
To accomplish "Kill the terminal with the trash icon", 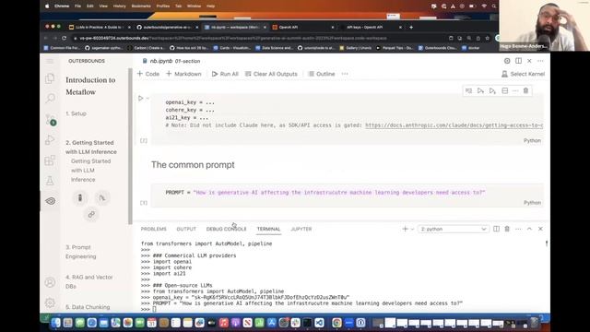I will [x=507, y=229].
